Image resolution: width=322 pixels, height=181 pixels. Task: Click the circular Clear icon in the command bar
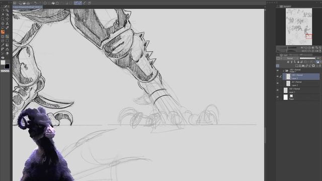pyautogui.click(x=45, y=3)
